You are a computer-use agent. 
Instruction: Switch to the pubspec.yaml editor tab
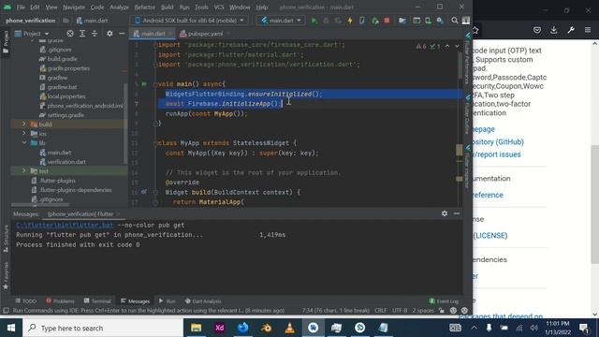click(x=206, y=34)
